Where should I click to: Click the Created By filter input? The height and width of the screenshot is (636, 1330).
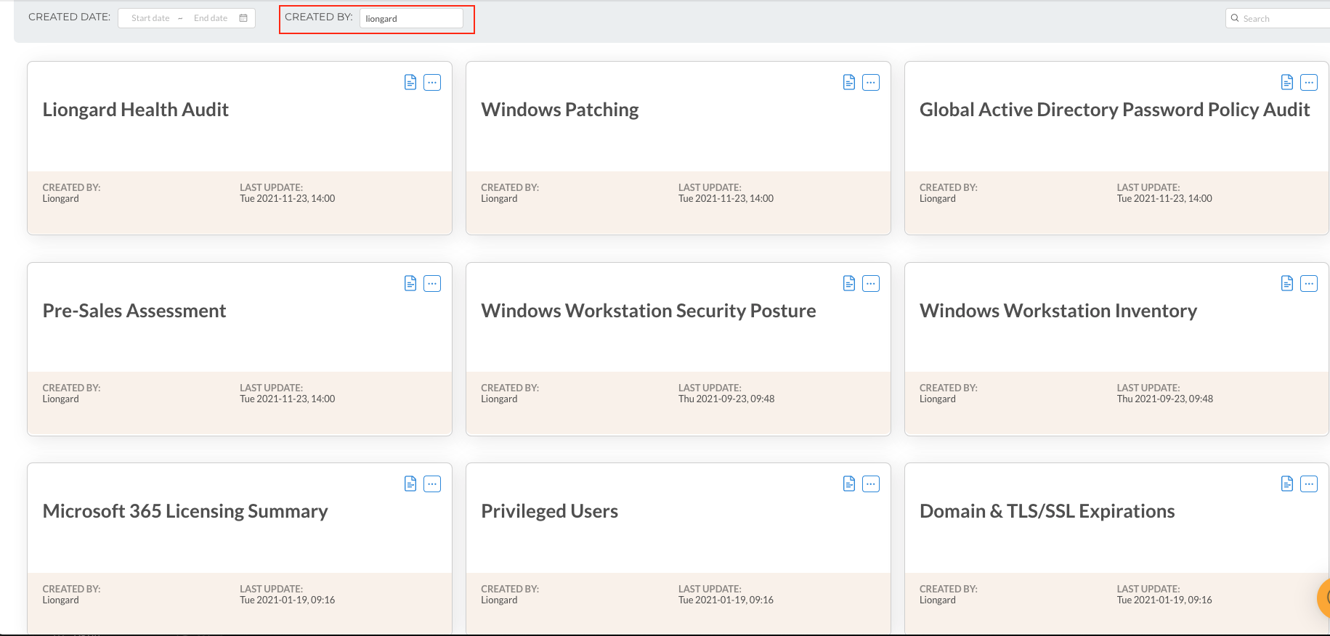[411, 18]
